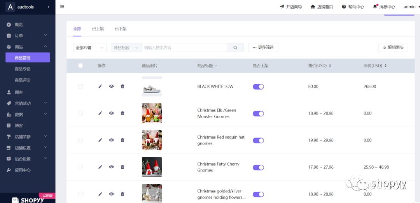Image resolution: width=420 pixels, height=203 pixels.
Task: Delete Christmas Red sequin hat gnomes
Action: click(x=122, y=140)
